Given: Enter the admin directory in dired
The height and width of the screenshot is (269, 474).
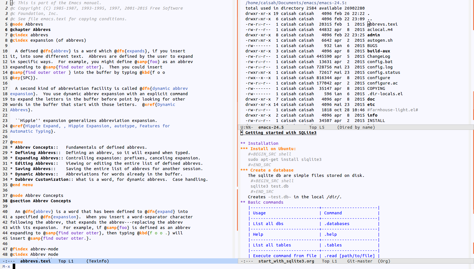Looking at the screenshot, I should click(x=374, y=35).
